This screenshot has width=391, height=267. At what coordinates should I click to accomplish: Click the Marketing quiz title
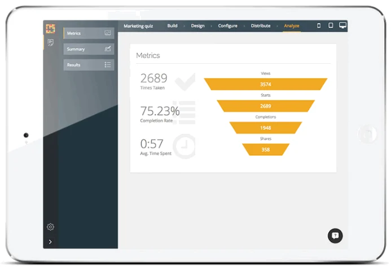pyautogui.click(x=138, y=26)
